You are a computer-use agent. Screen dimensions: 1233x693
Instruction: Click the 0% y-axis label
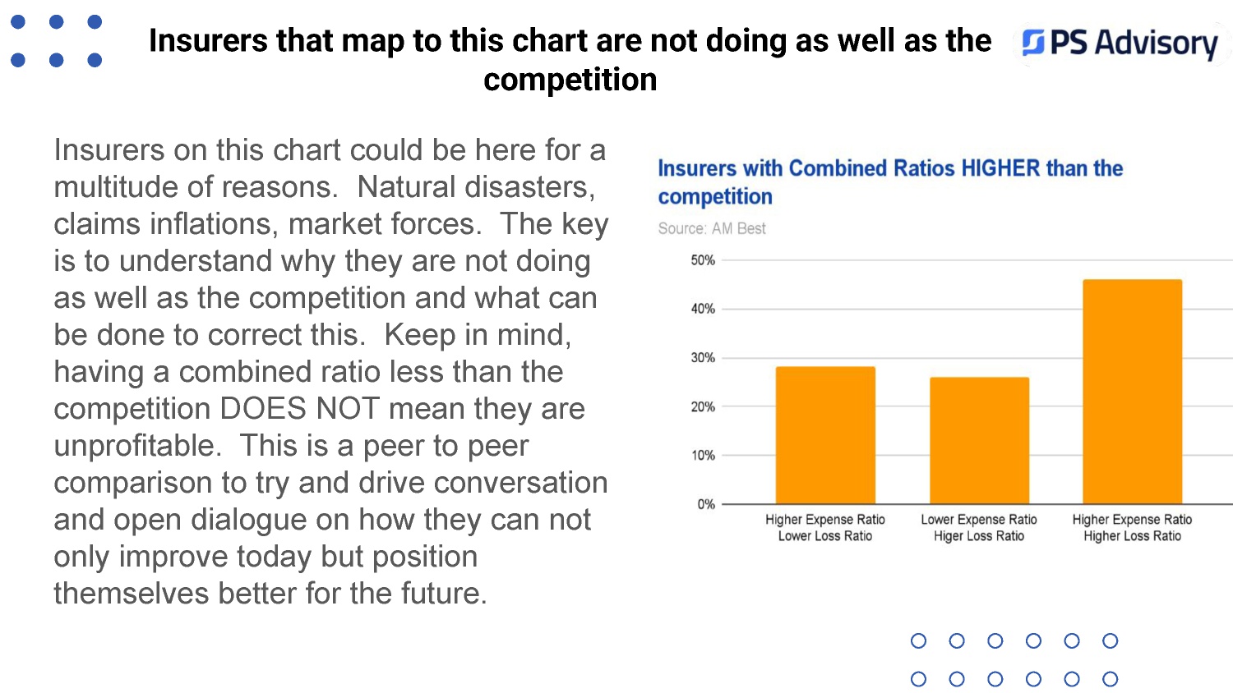(706, 504)
